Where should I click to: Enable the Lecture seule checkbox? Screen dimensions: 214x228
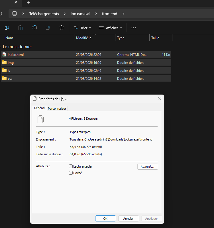(71, 166)
